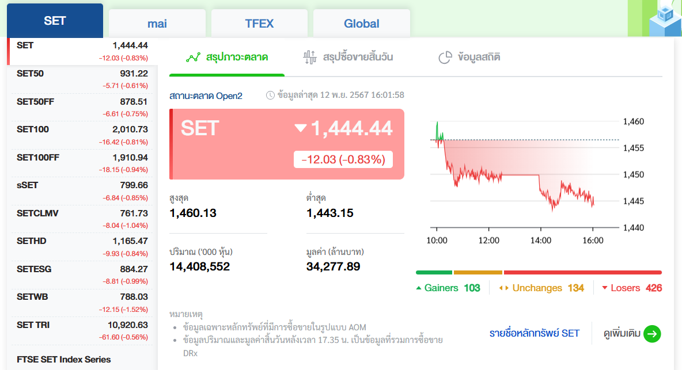Click the ต่ำสุด label

[316, 199]
